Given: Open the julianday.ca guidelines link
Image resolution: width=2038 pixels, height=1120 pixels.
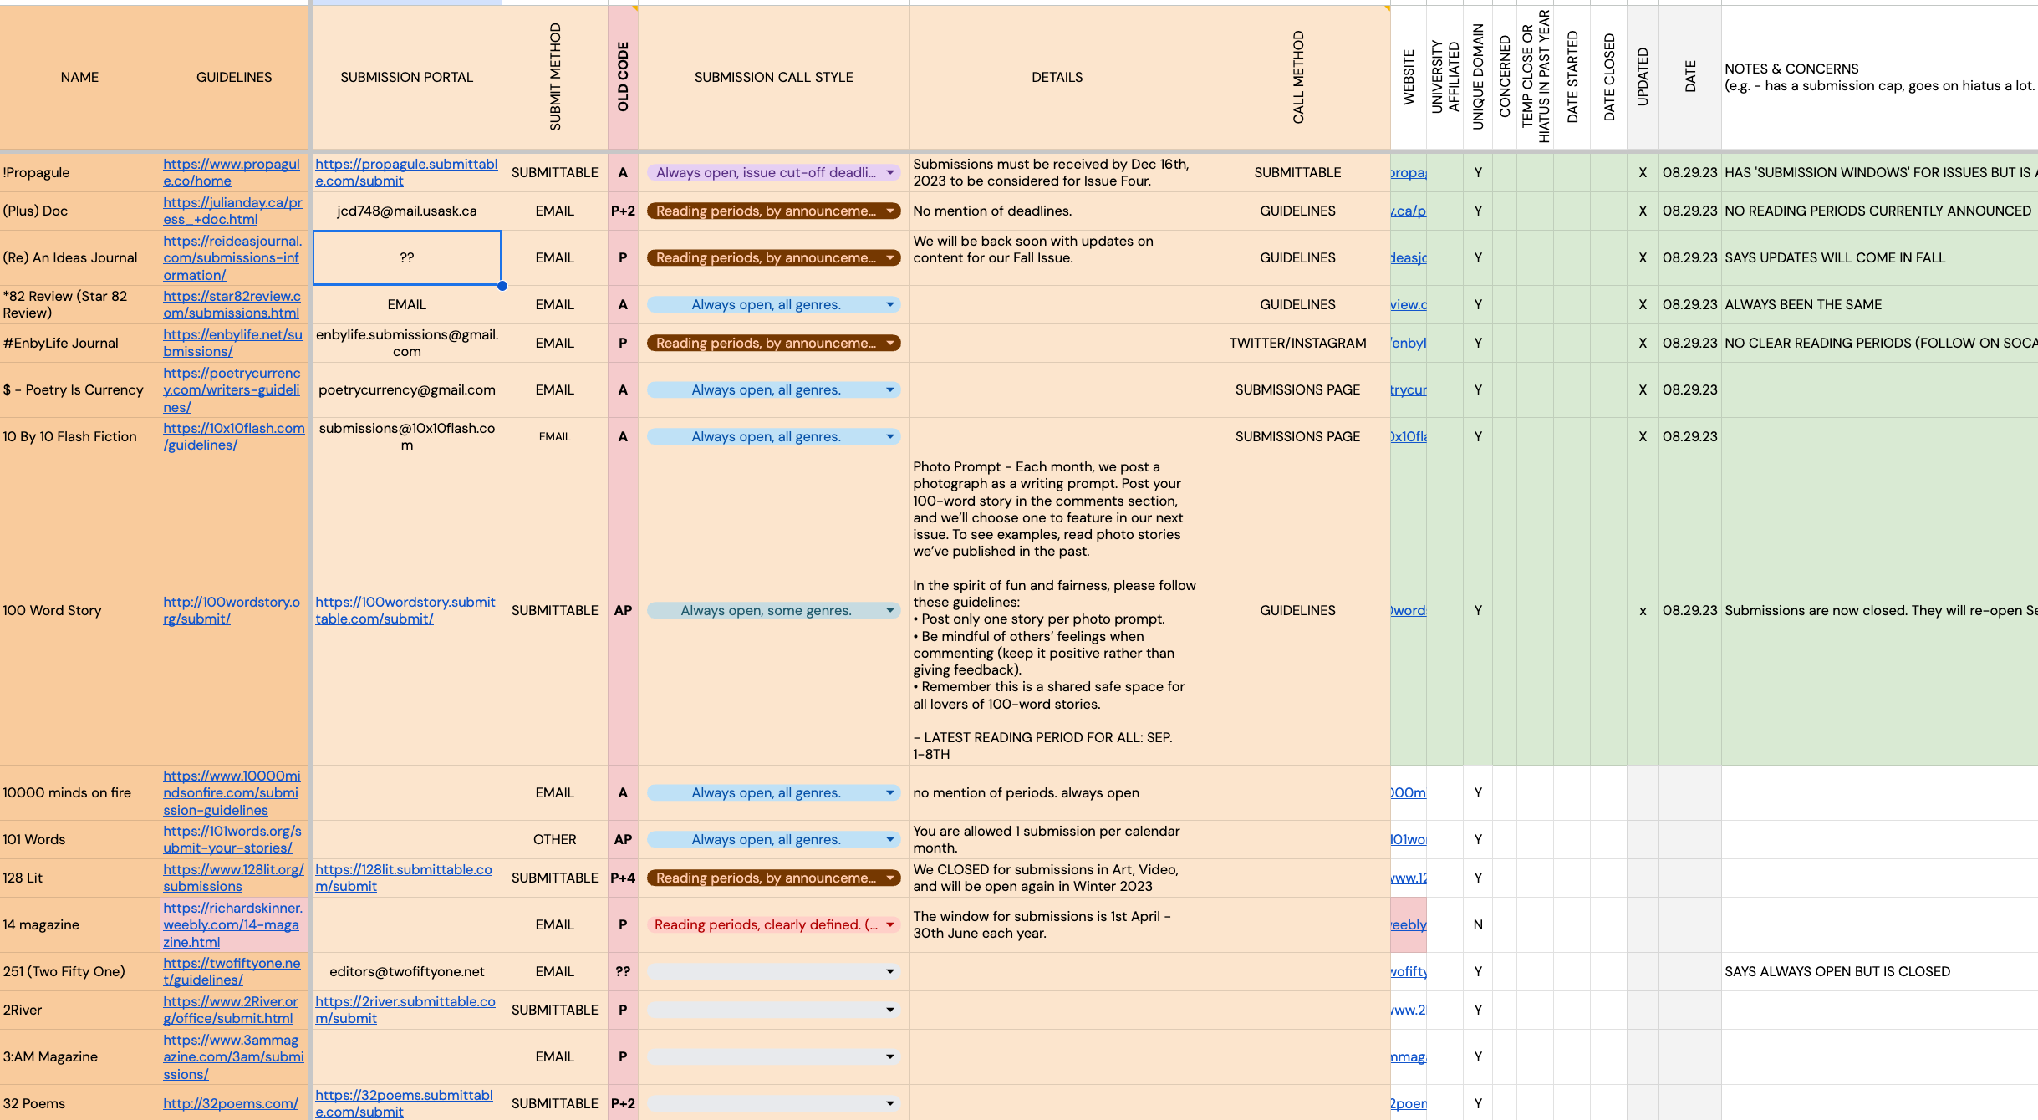Looking at the screenshot, I should [232, 211].
